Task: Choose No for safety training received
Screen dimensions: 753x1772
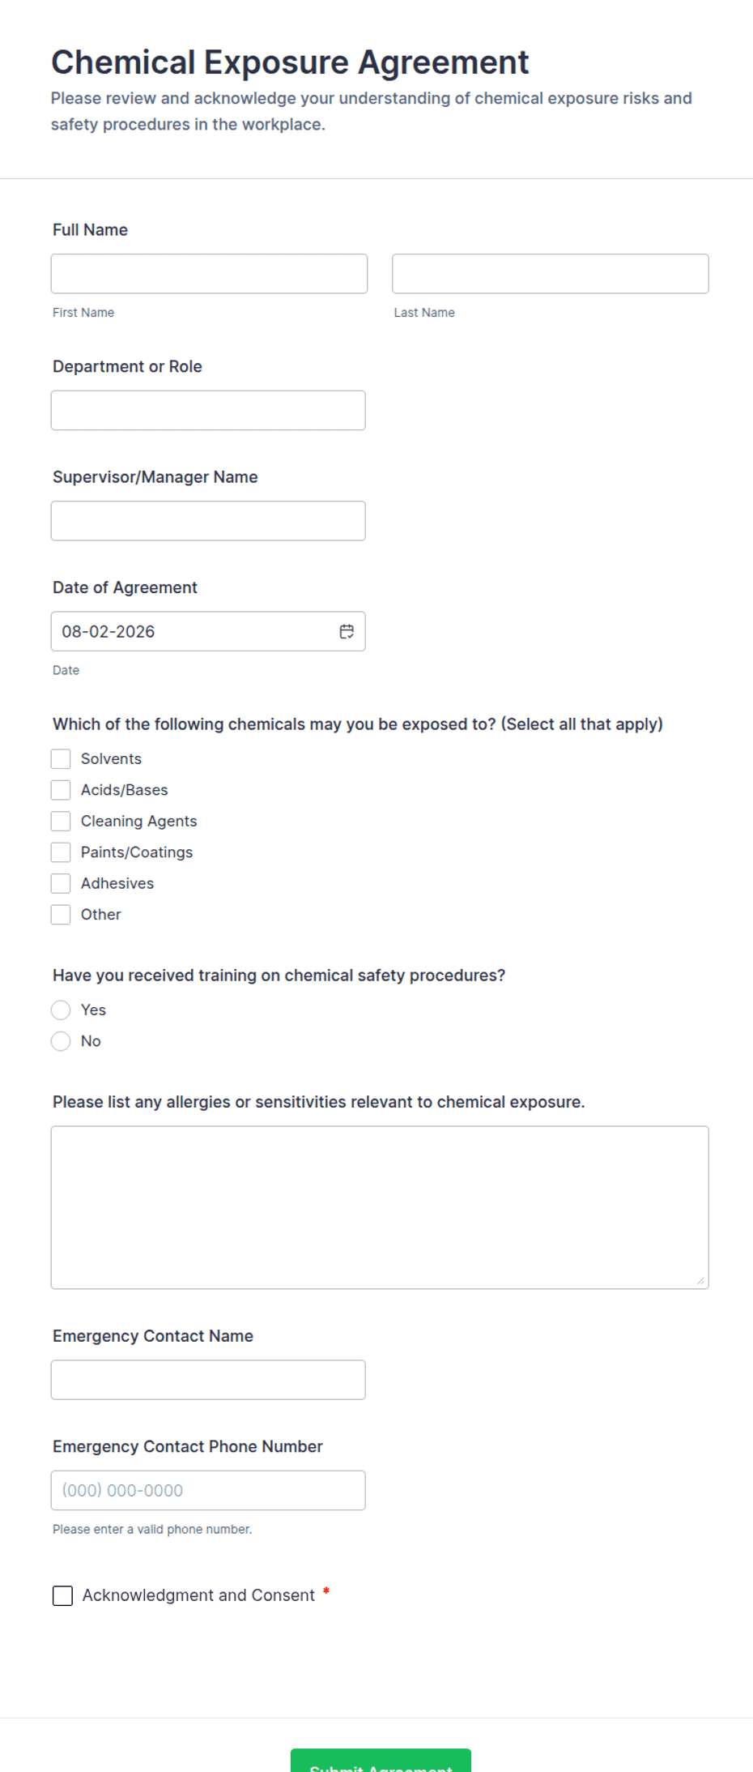Action: coord(61,1041)
